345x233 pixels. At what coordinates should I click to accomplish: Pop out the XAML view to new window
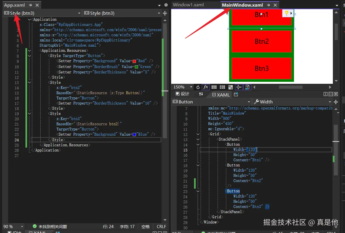tap(236, 94)
